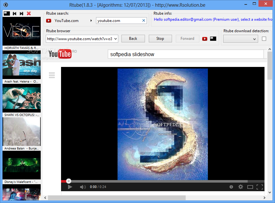
Task: Open the Rtube download detection dropdown
Action: [240, 39]
